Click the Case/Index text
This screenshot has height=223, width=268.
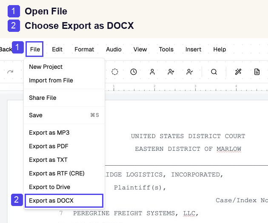coord(236,200)
